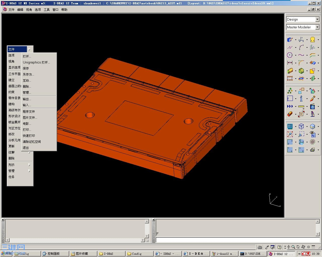Select the YZ side view icon
Screen dimensions: 322x257
(301, 150)
